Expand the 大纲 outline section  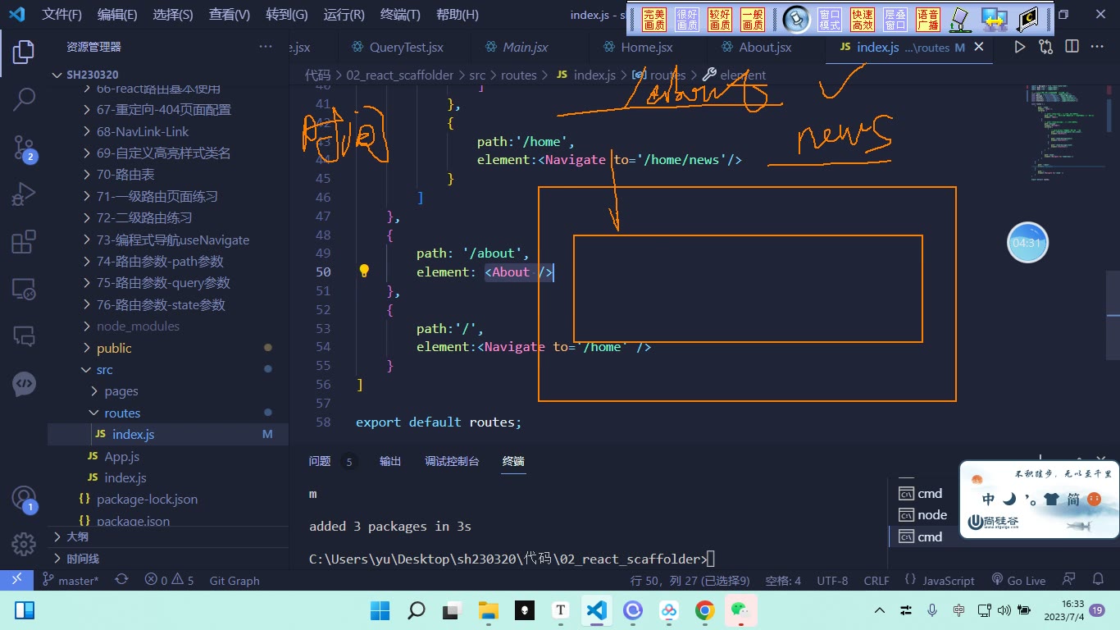[x=168, y=536]
